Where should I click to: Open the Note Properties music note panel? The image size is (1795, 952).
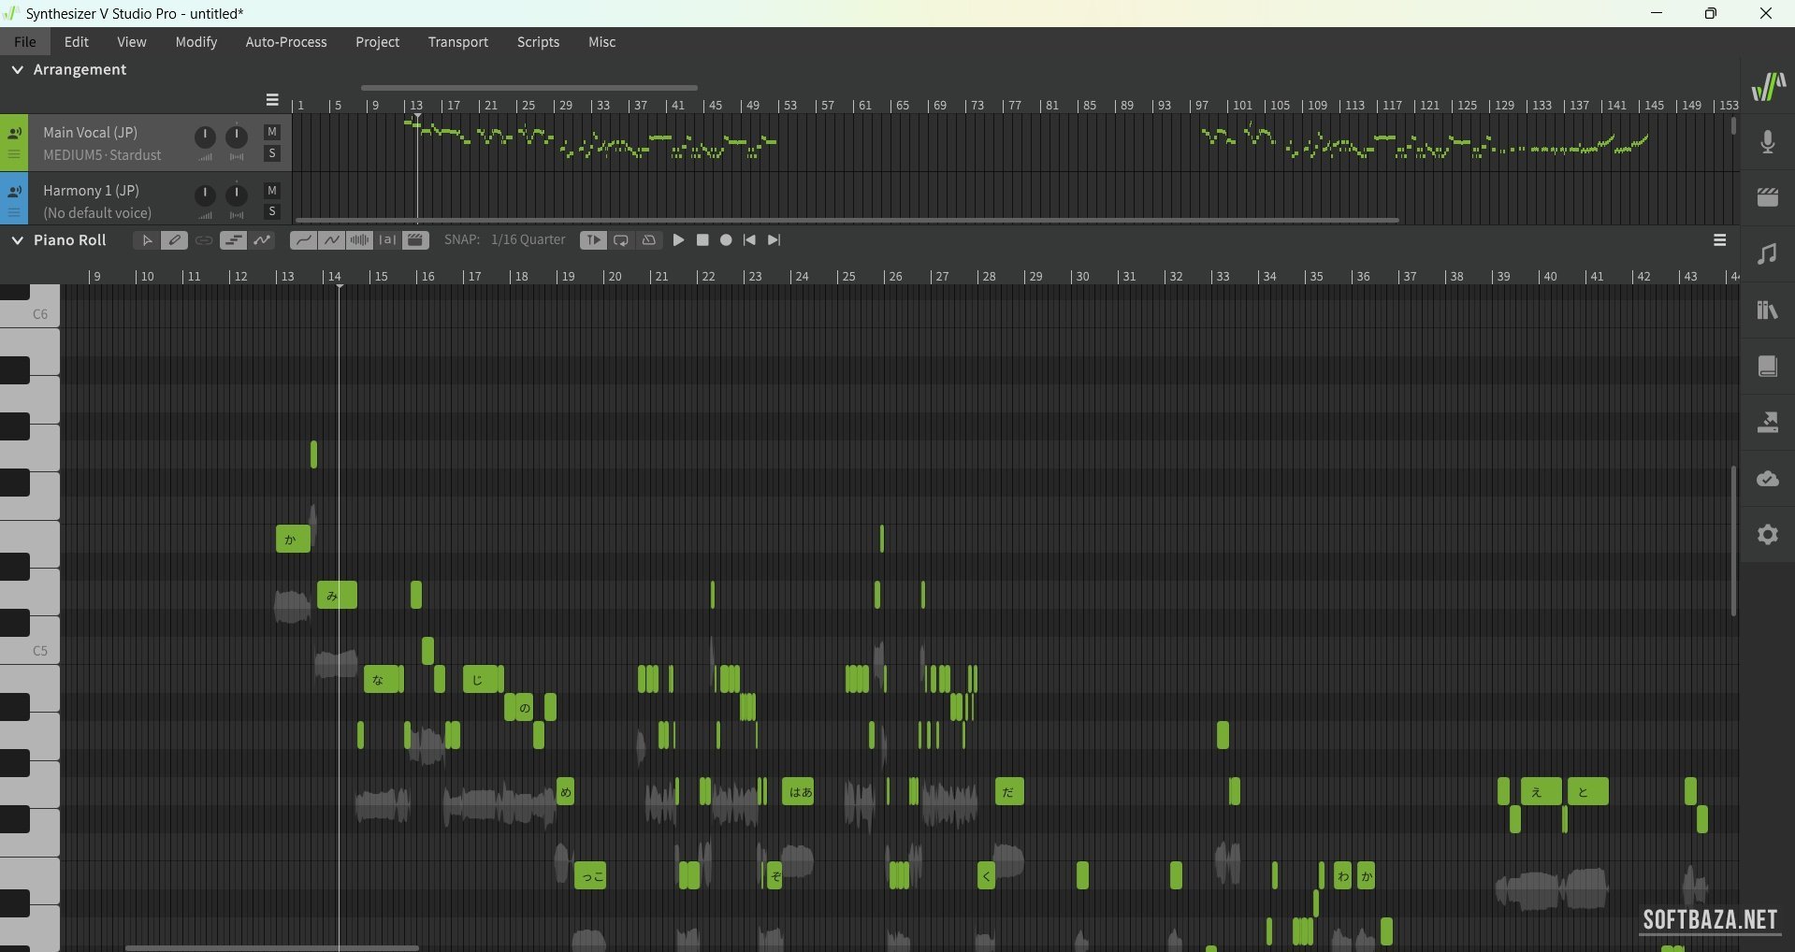point(1767,254)
